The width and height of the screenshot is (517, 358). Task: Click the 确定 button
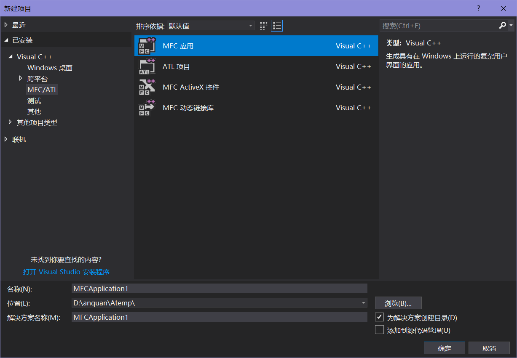[445, 348]
